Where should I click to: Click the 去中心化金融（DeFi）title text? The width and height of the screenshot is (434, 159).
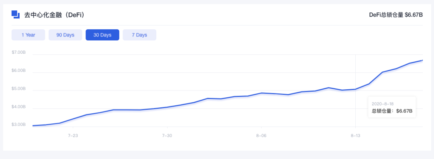[x=54, y=15]
